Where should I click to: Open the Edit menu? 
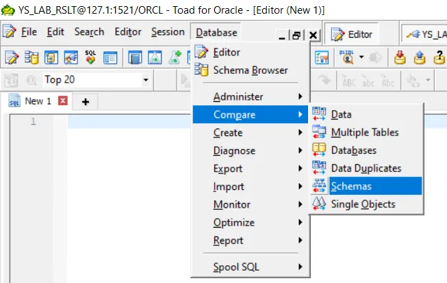55,32
